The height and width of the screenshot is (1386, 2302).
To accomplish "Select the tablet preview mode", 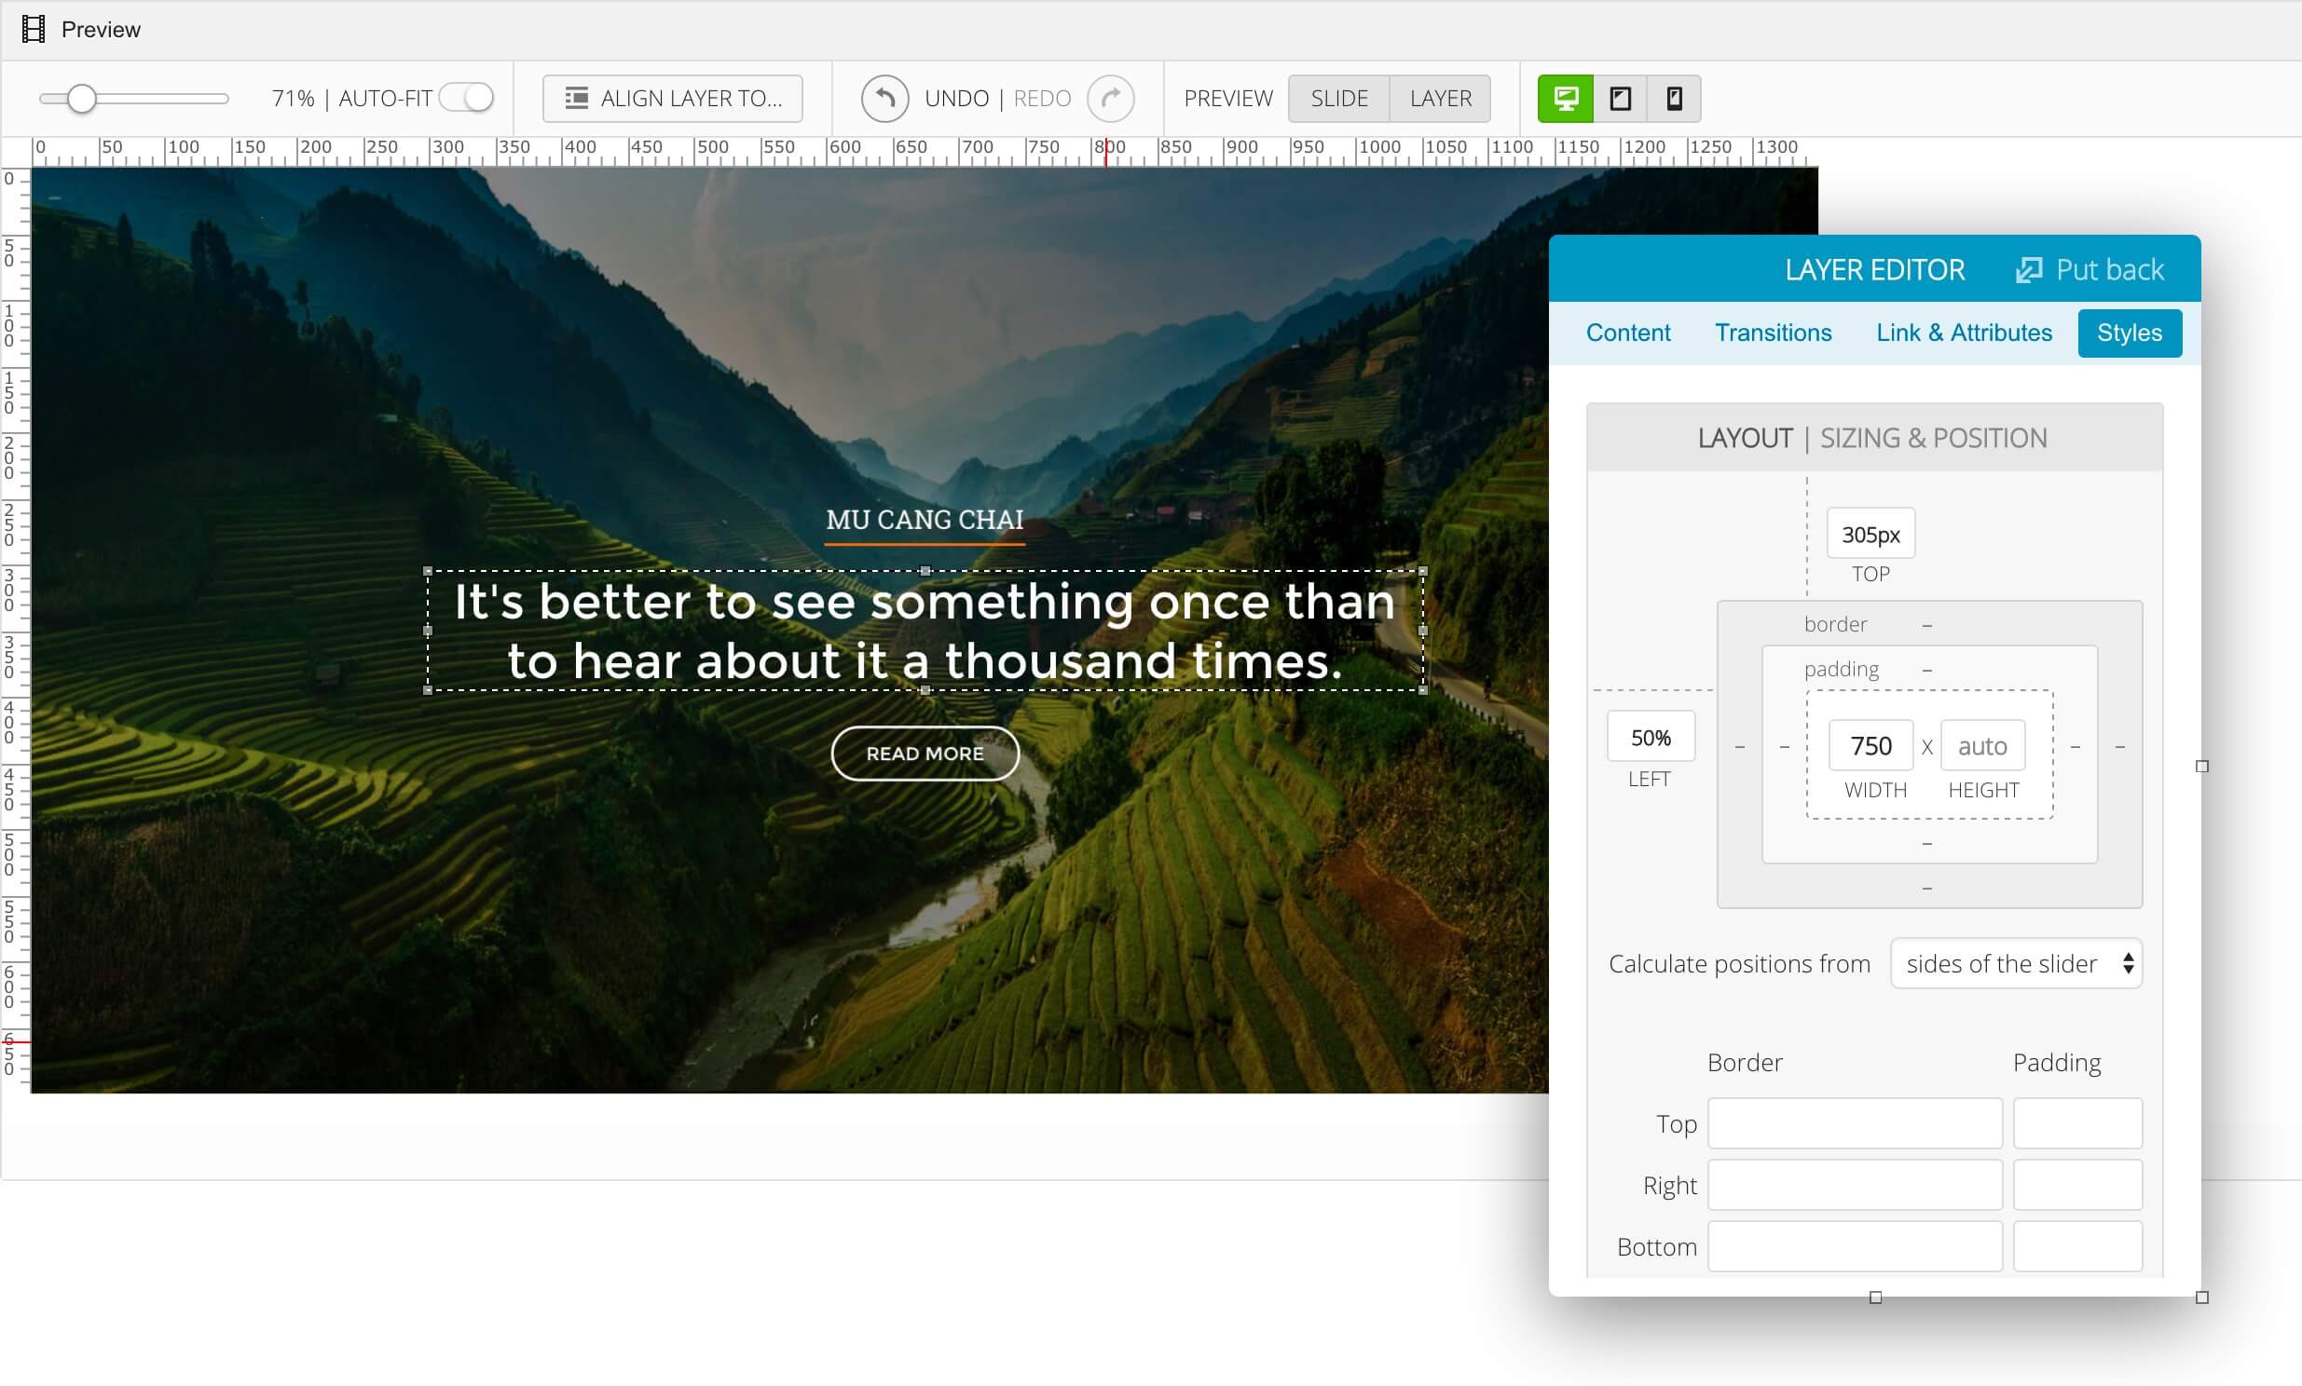I will pos(1620,97).
